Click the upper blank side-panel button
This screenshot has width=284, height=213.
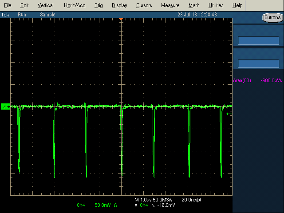point(258,40)
